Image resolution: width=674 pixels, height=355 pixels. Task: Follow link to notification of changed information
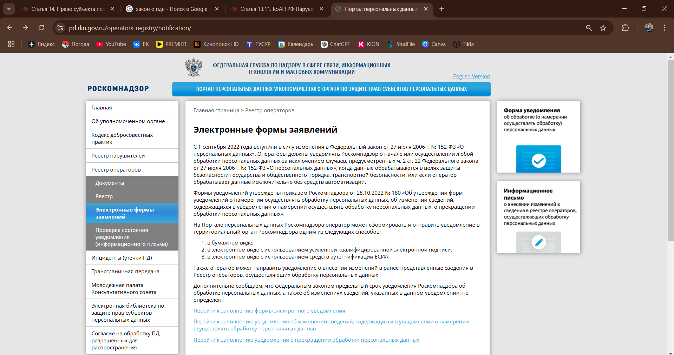pyautogui.click(x=331, y=325)
